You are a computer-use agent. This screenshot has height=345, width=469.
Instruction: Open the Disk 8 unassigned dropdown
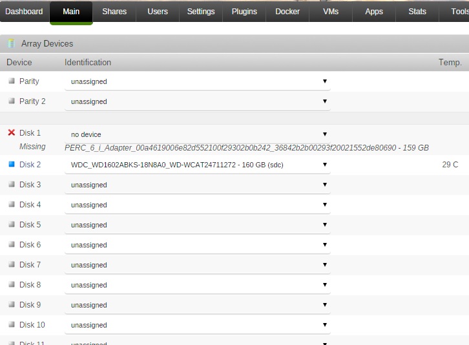pyautogui.click(x=198, y=285)
